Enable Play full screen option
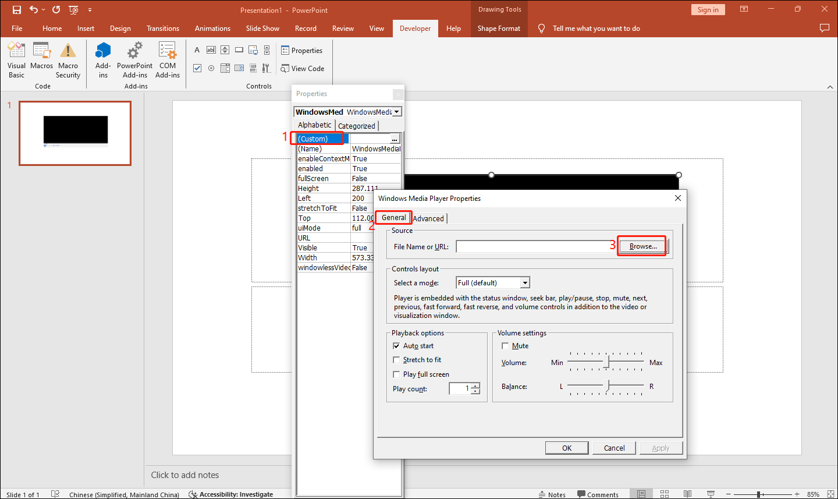838x499 pixels. pos(396,374)
